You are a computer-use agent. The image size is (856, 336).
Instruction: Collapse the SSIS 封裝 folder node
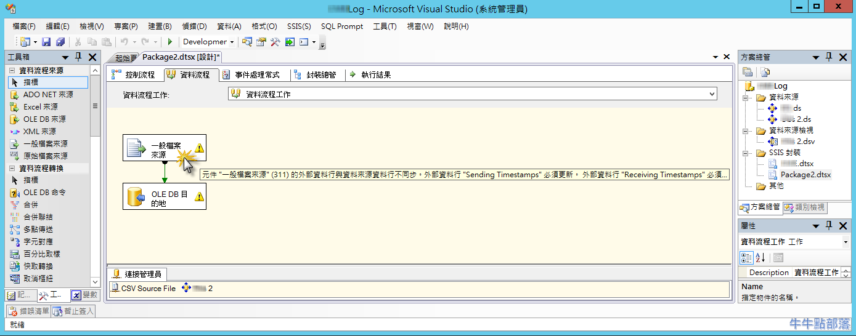pos(746,153)
